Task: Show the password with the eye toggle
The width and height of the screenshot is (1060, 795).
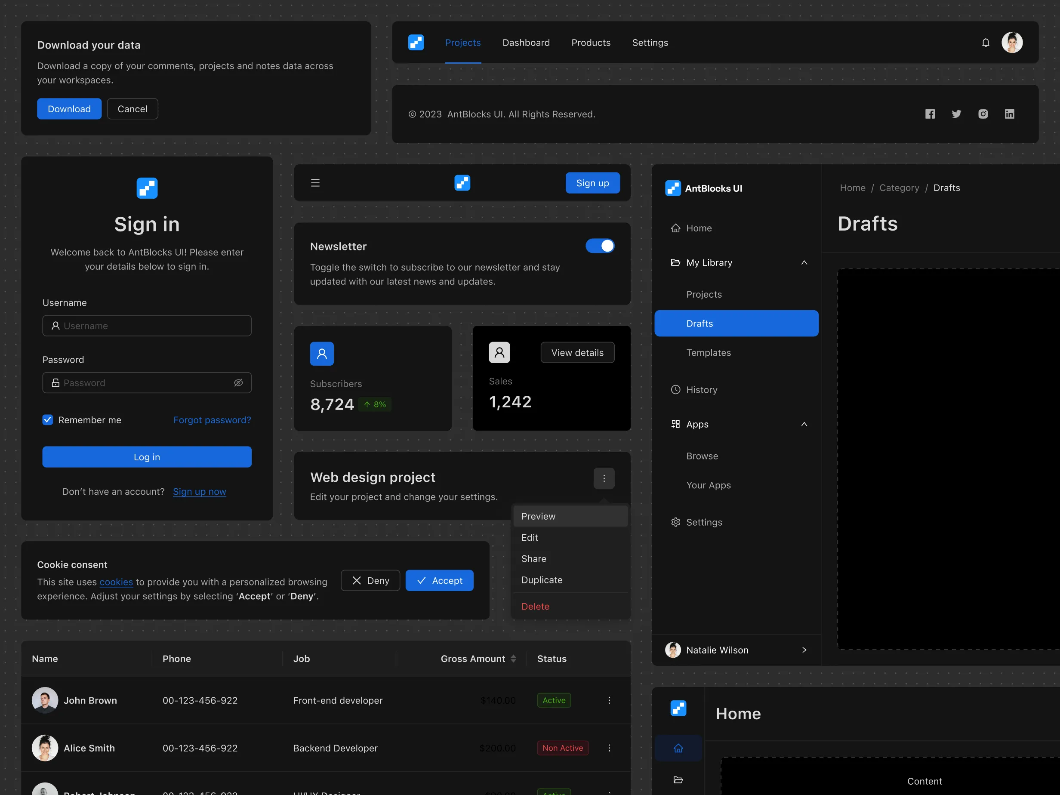Action: (239, 382)
